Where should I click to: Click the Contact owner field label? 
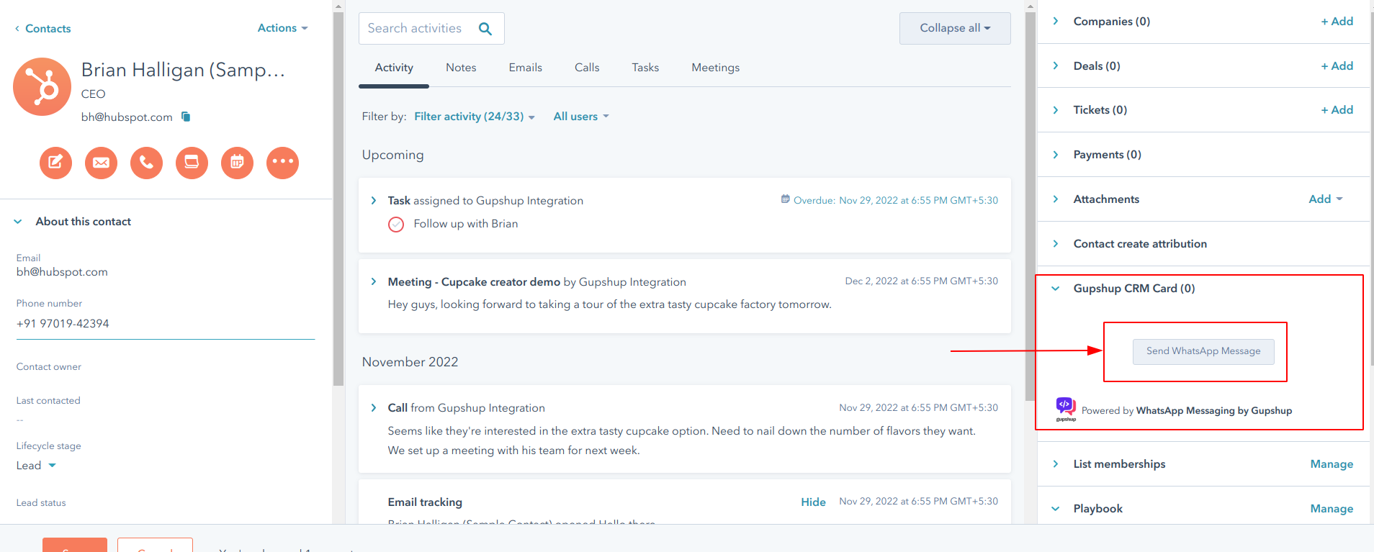(x=49, y=367)
